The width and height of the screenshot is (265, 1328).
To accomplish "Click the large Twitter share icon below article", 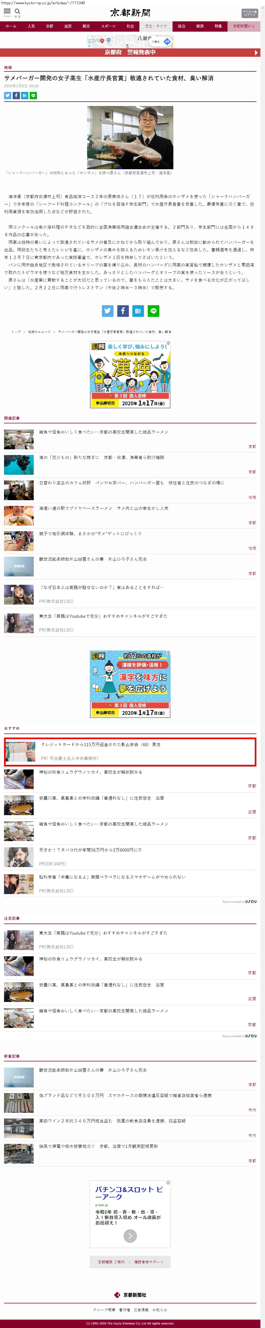I will coord(107,311).
